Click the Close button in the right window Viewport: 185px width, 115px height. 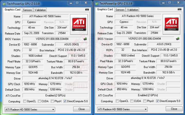click(x=174, y=109)
